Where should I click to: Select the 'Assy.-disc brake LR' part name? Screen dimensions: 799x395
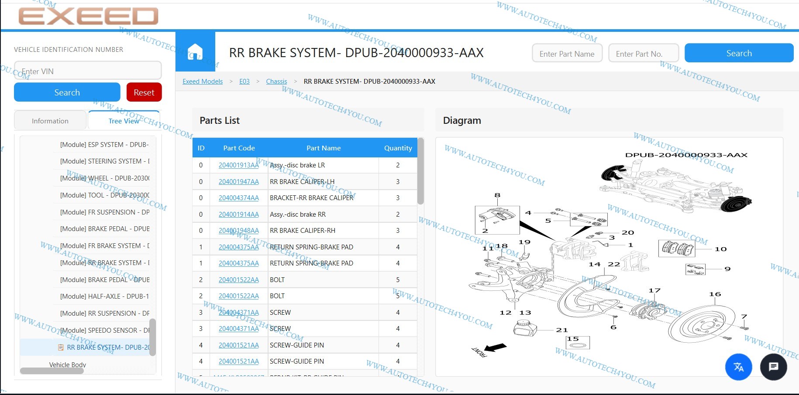(297, 165)
